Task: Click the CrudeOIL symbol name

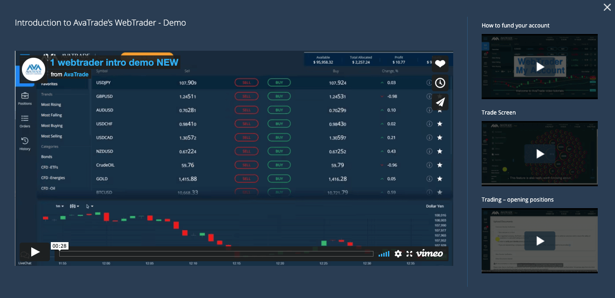Action: tap(105, 165)
